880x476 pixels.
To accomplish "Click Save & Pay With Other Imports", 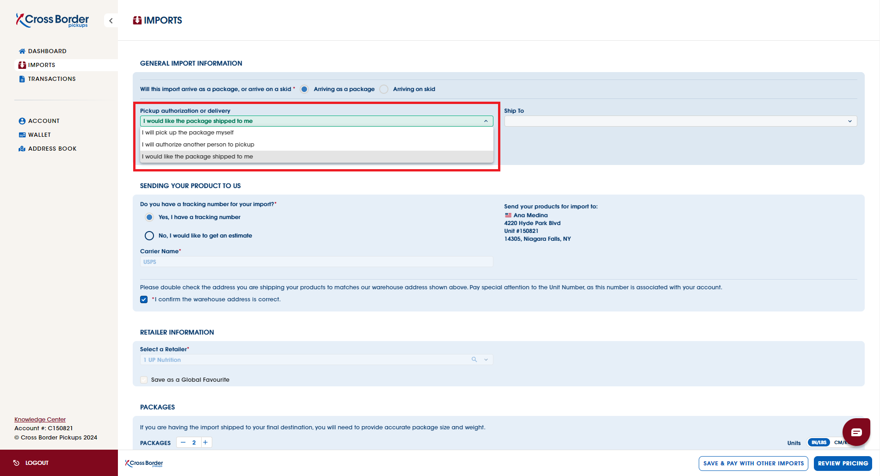I will point(753,464).
